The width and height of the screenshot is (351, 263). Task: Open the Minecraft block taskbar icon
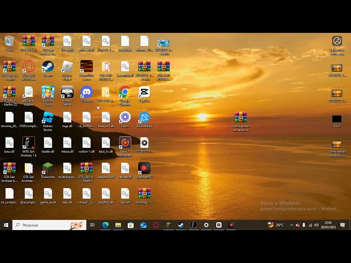(x=168, y=225)
